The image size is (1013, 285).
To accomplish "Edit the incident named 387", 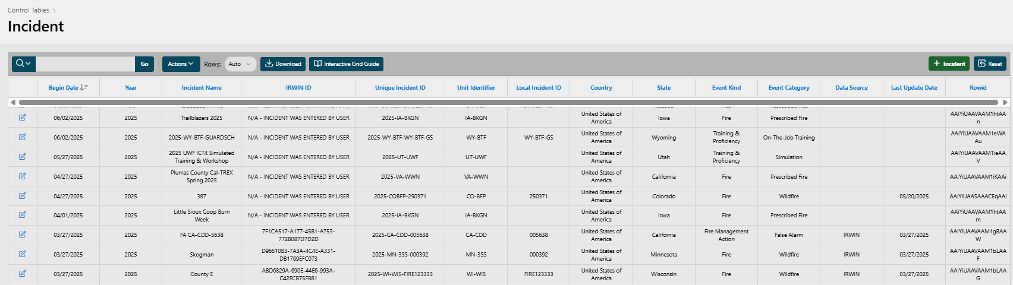I will pos(22,195).
